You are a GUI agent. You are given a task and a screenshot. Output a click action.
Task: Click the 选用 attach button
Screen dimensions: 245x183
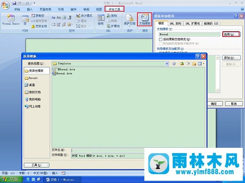coord(231,34)
